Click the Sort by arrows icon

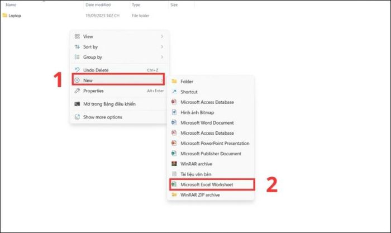click(x=77, y=46)
